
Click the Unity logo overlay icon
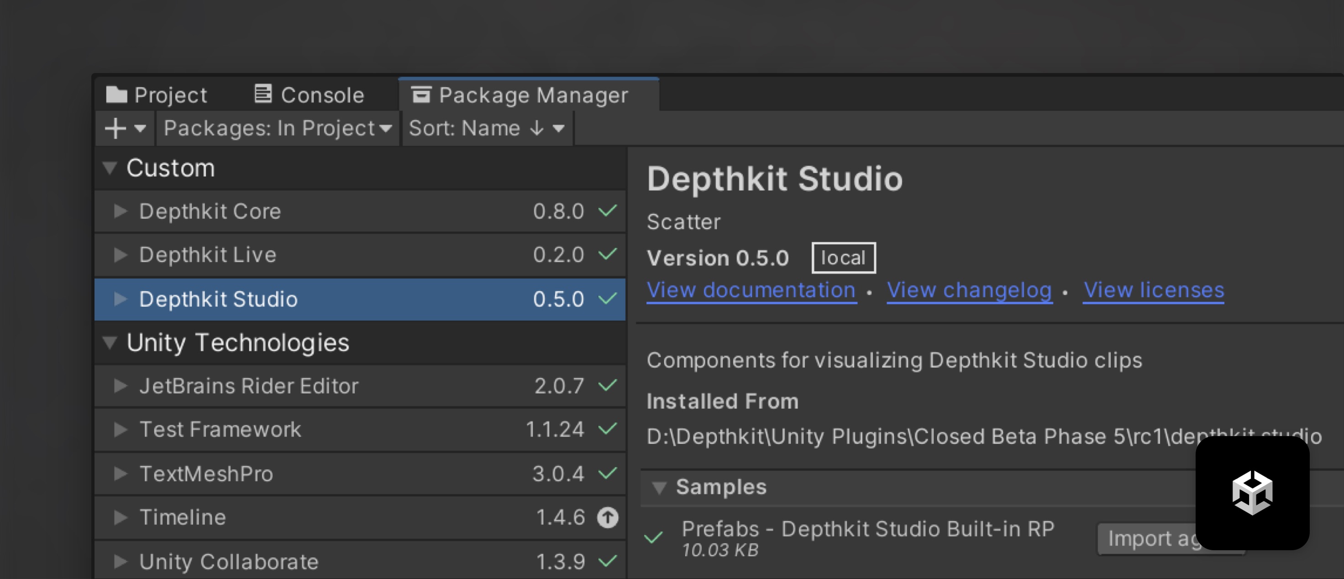pos(1252,493)
